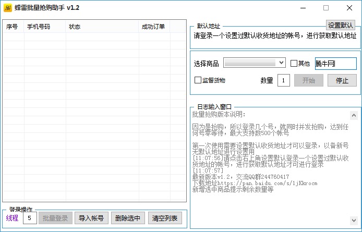Click the 新增选中商品提示剩余数量等 log line
362x232 pixels.
[x=233, y=190]
